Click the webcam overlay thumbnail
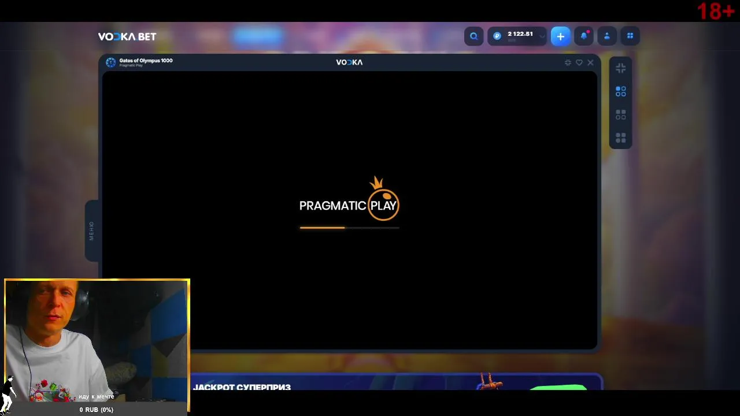The height and width of the screenshot is (416, 740). tap(97, 346)
